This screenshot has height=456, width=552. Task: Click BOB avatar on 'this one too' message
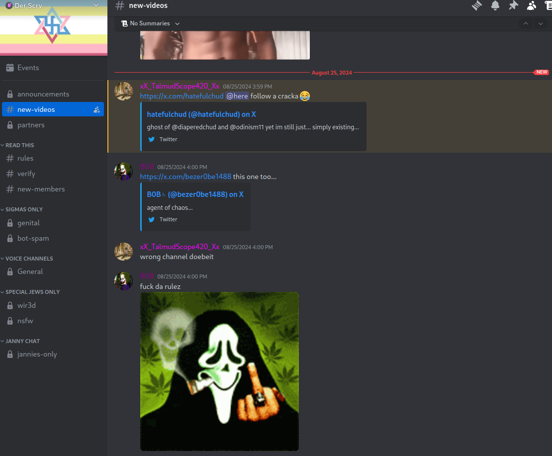tap(123, 172)
